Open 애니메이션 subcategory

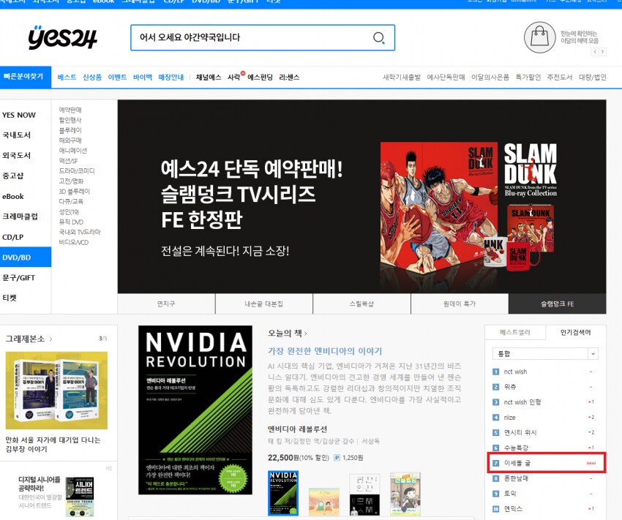point(73,151)
